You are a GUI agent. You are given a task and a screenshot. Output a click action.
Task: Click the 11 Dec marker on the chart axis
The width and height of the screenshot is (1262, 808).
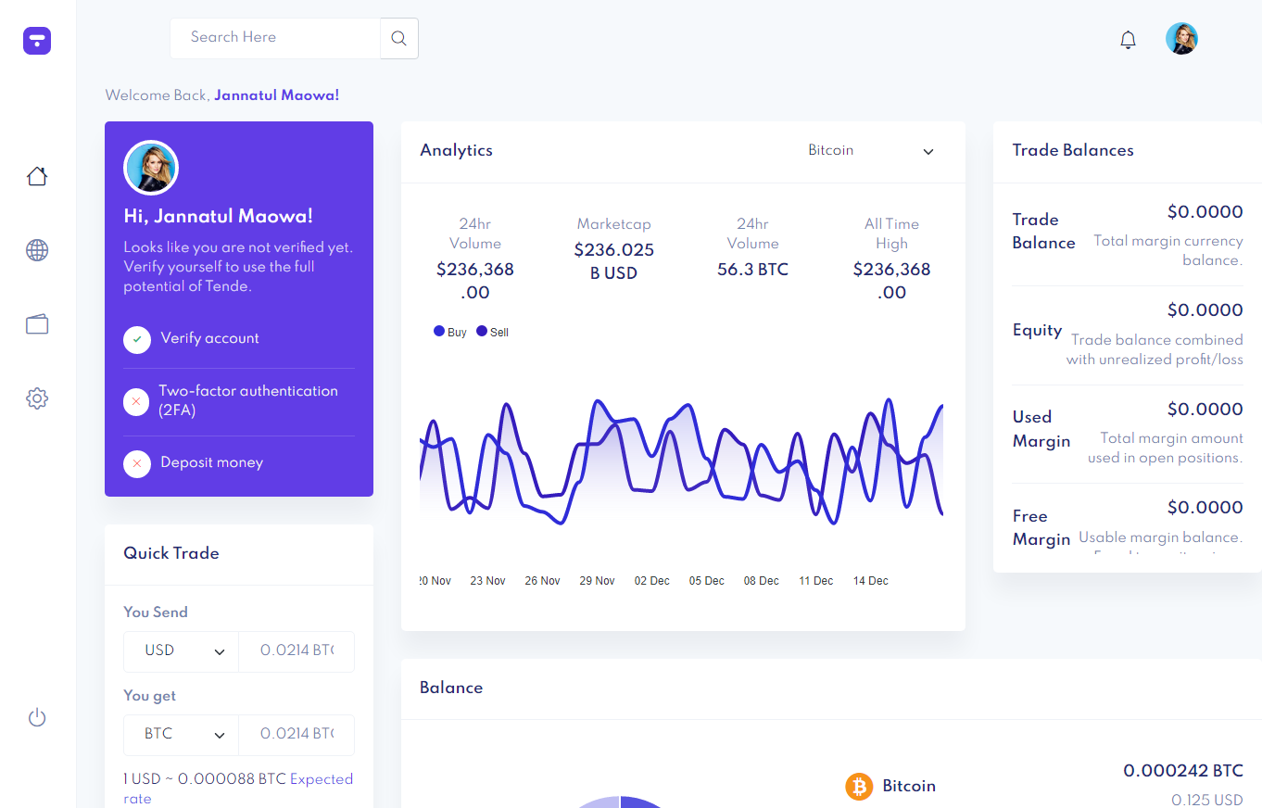point(814,580)
